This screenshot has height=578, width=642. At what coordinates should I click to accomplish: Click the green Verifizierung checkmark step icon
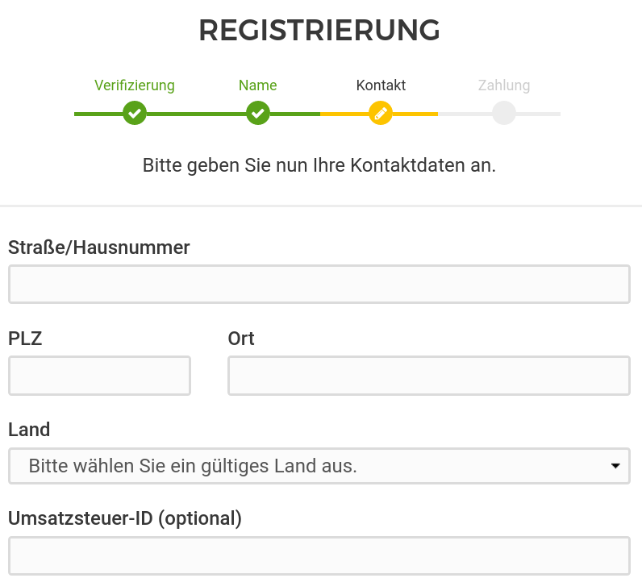[135, 113]
